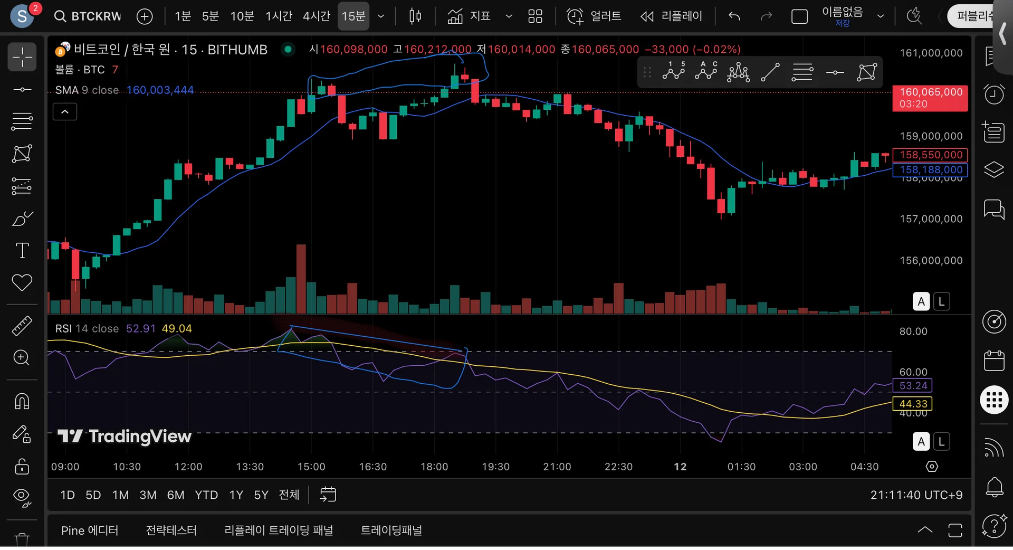Image resolution: width=1013 pixels, height=550 pixels.
Task: Open the forecasting and measurement tools
Action: coord(22,186)
